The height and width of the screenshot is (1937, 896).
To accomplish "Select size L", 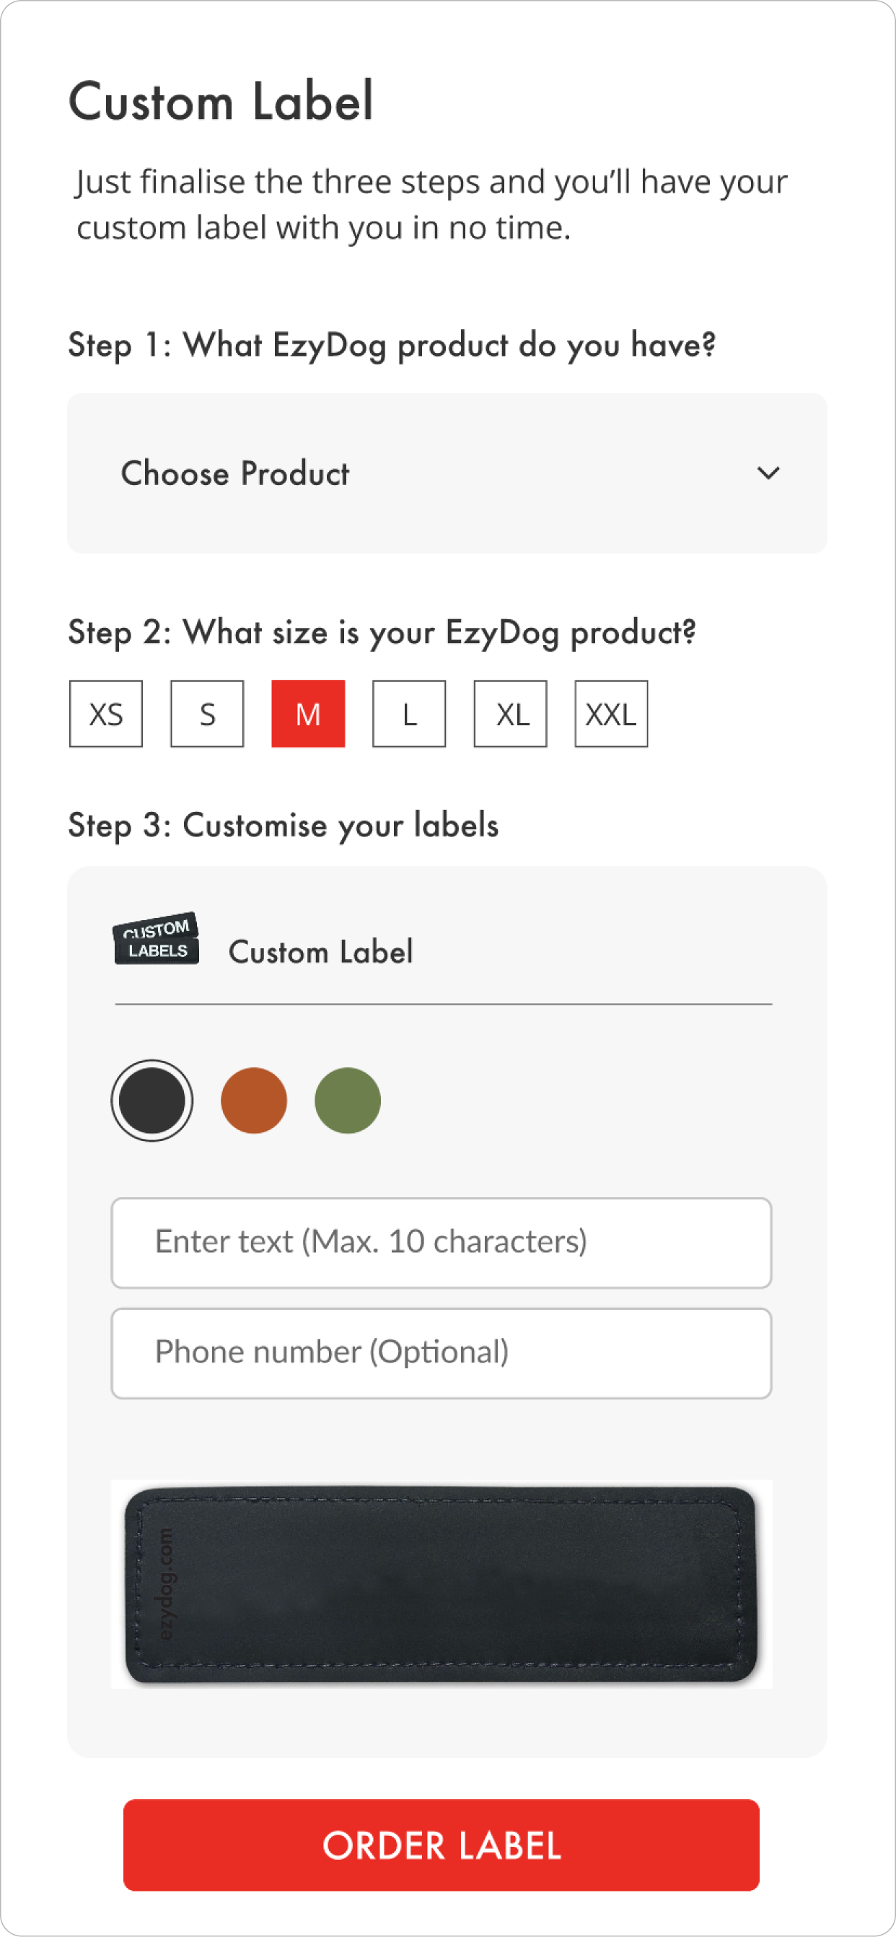I will pos(409,714).
